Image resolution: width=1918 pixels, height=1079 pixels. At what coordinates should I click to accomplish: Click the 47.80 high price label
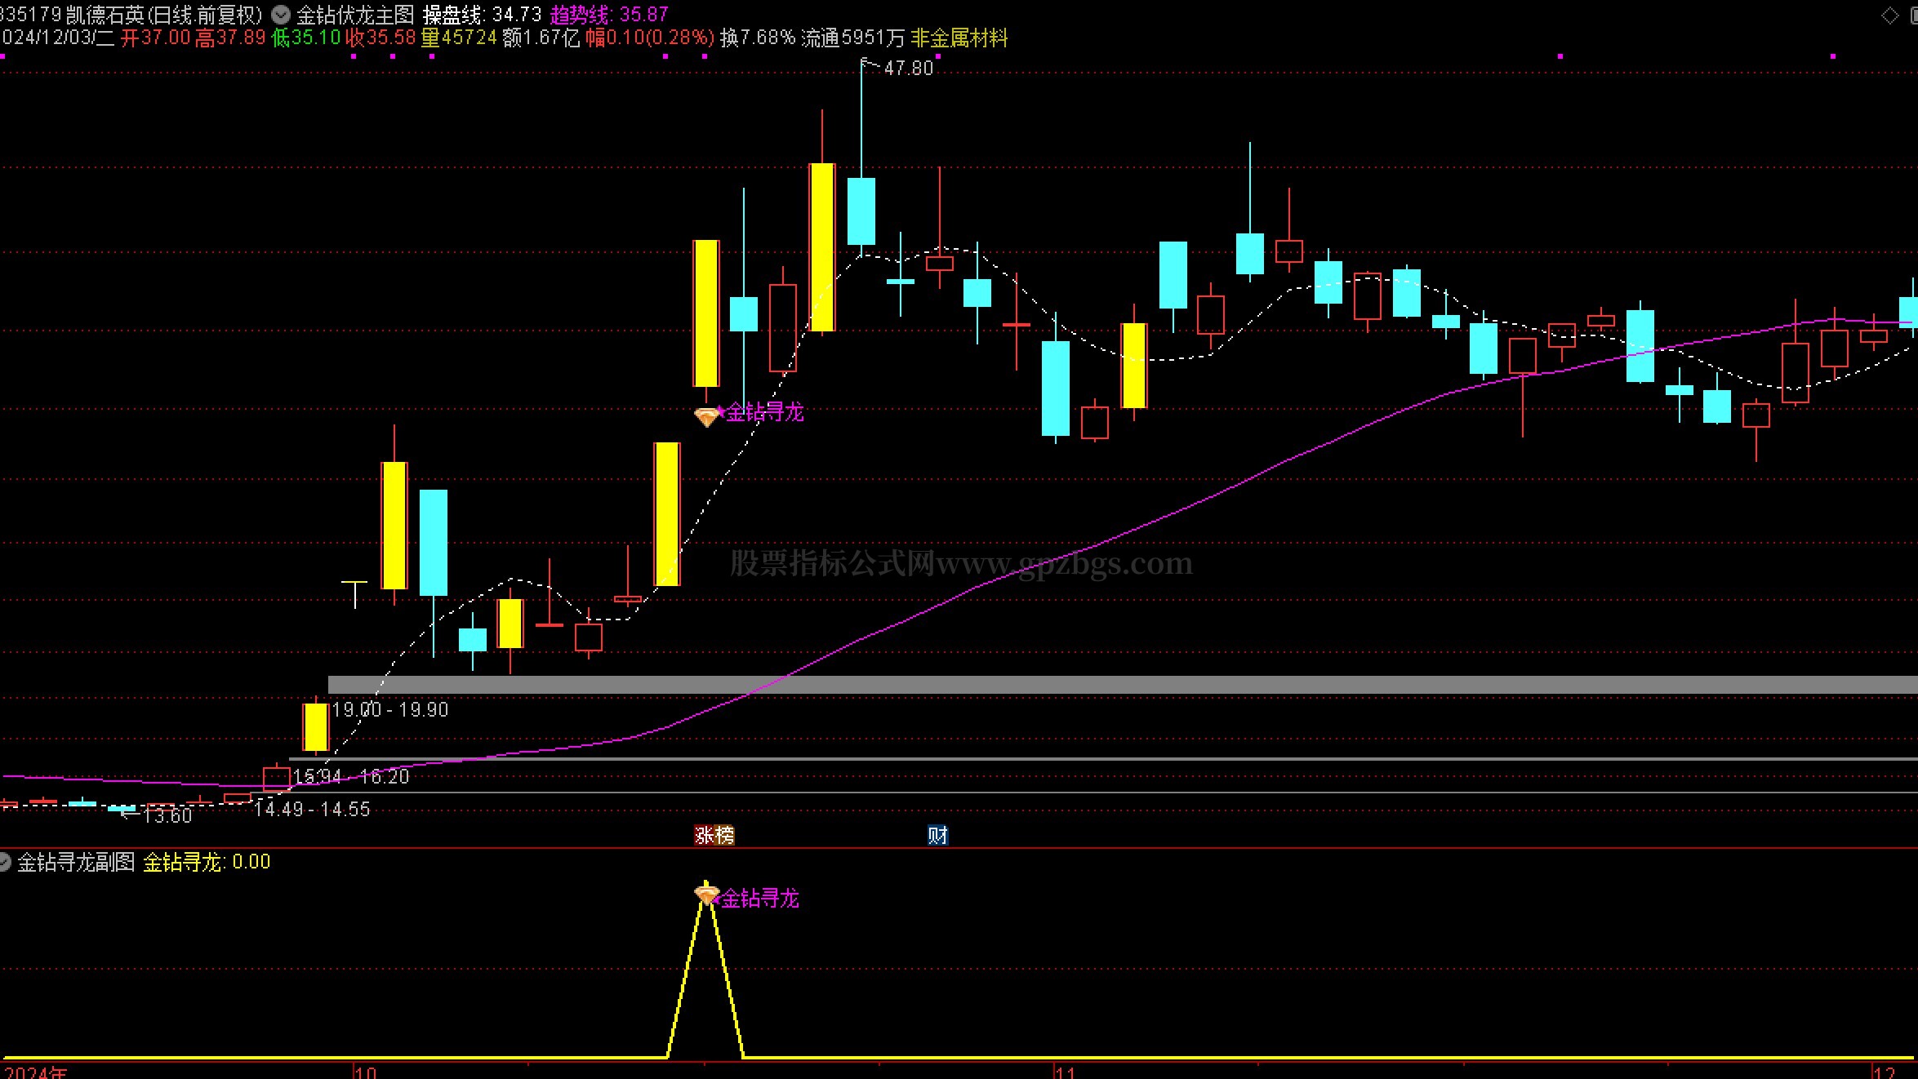click(x=908, y=68)
